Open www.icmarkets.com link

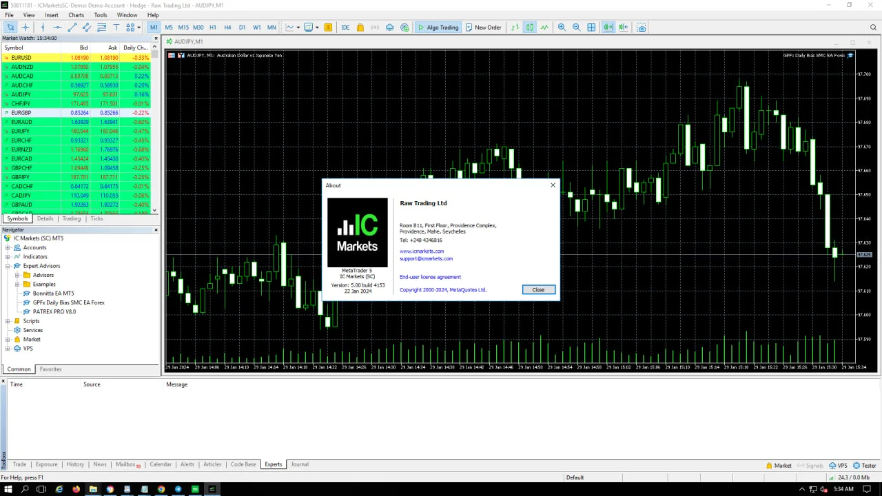tap(422, 251)
